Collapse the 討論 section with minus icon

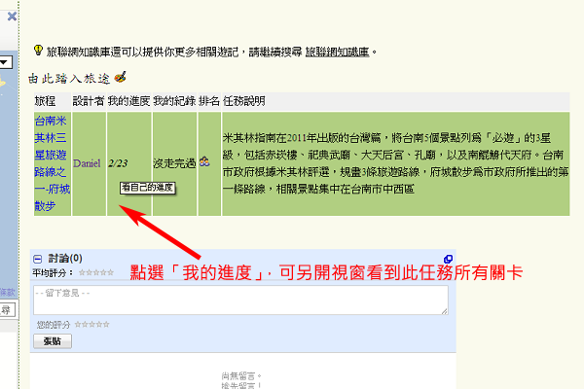(38, 259)
